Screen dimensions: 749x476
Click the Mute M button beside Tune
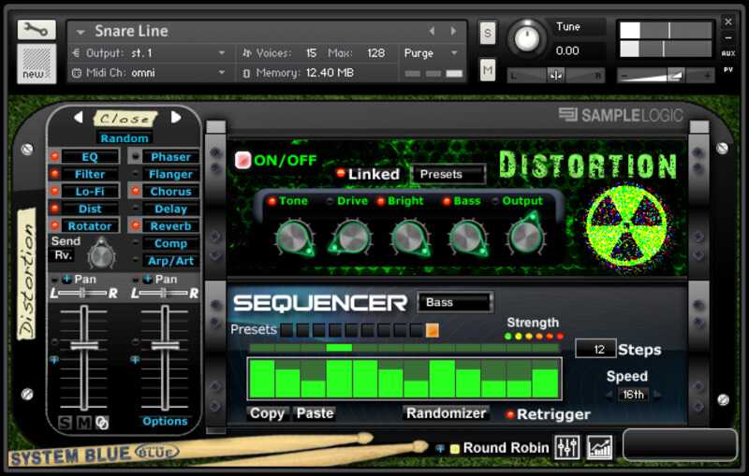click(487, 70)
